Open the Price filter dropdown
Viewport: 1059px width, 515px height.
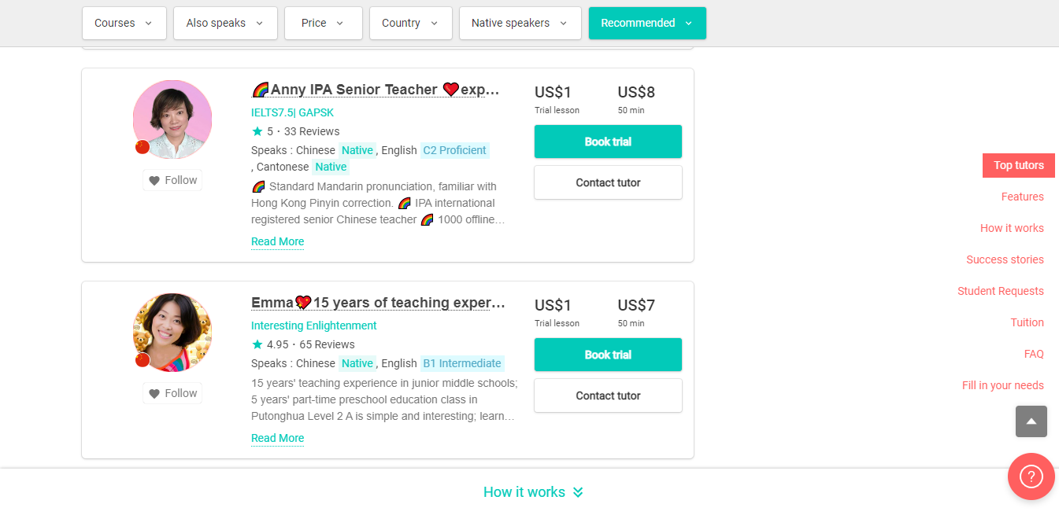point(323,23)
